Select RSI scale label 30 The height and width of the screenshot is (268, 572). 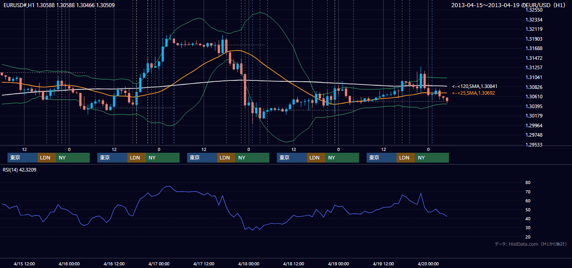[528, 228]
